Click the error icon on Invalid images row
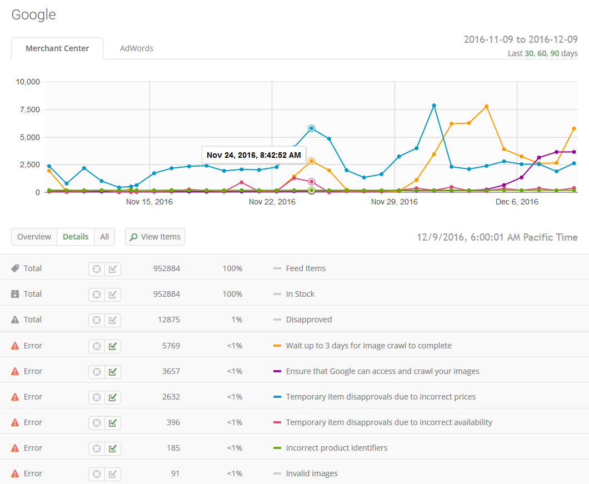Viewport: 589px width, 484px height. (15, 473)
